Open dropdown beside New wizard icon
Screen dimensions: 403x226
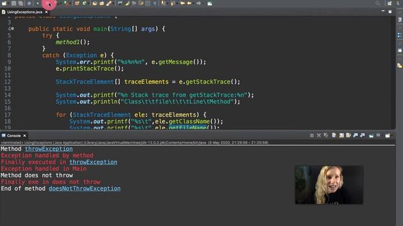pos(8,3)
